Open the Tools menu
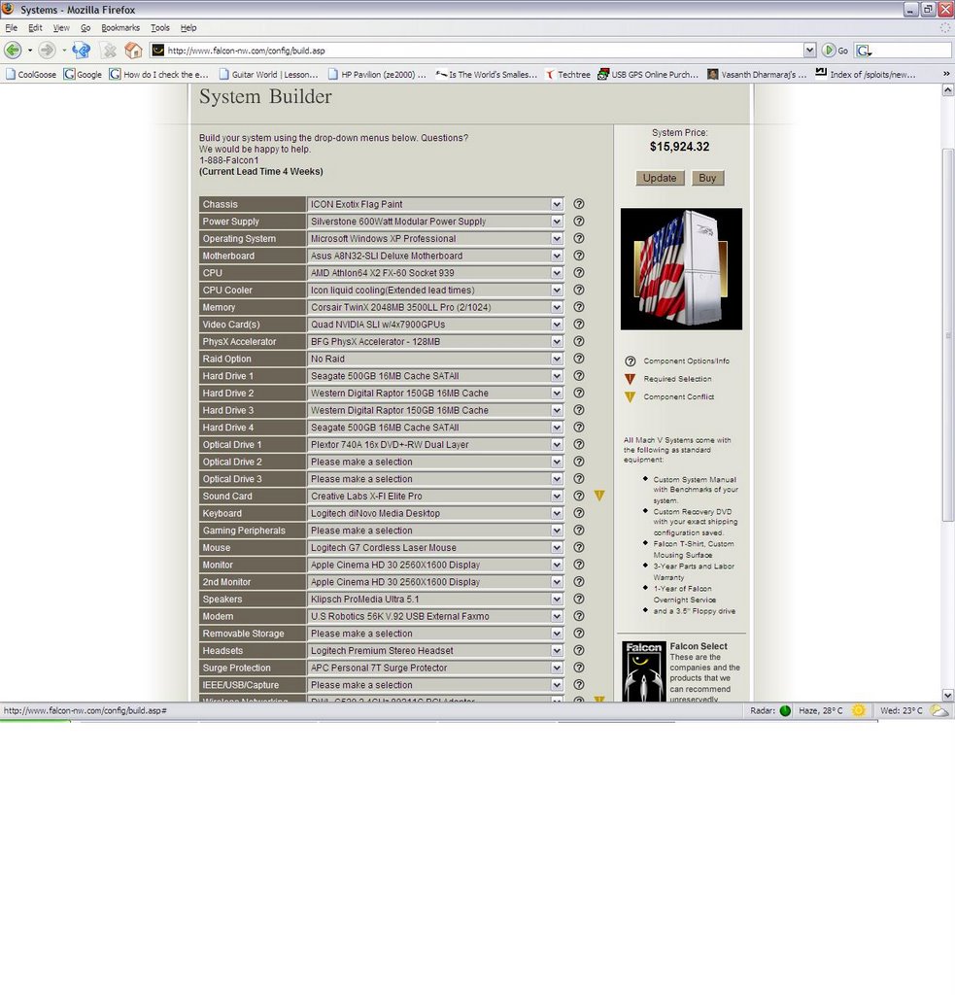Viewport: 955px width, 995px height. pos(160,28)
